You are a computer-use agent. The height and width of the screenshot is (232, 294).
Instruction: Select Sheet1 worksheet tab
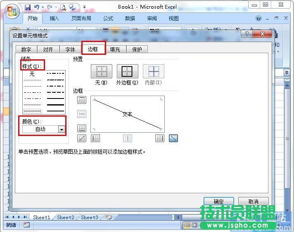(42, 218)
